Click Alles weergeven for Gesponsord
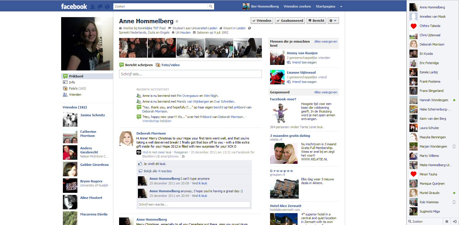459x225 pixels. point(326,92)
